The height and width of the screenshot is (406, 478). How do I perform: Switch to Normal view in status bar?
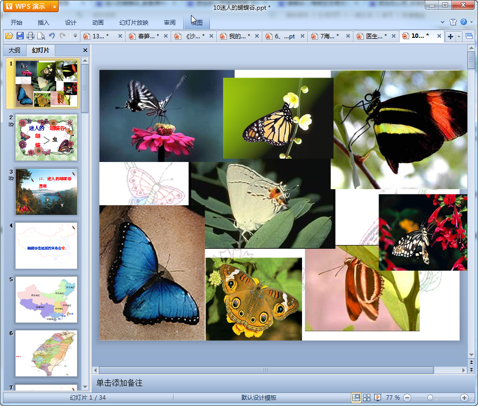(356, 398)
